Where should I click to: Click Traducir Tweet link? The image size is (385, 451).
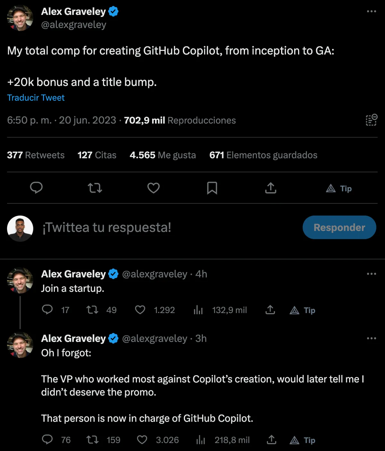[36, 98]
